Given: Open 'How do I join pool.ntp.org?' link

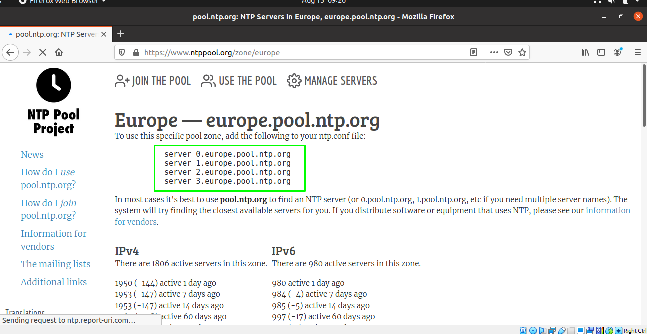Looking at the screenshot, I should (x=48, y=209).
